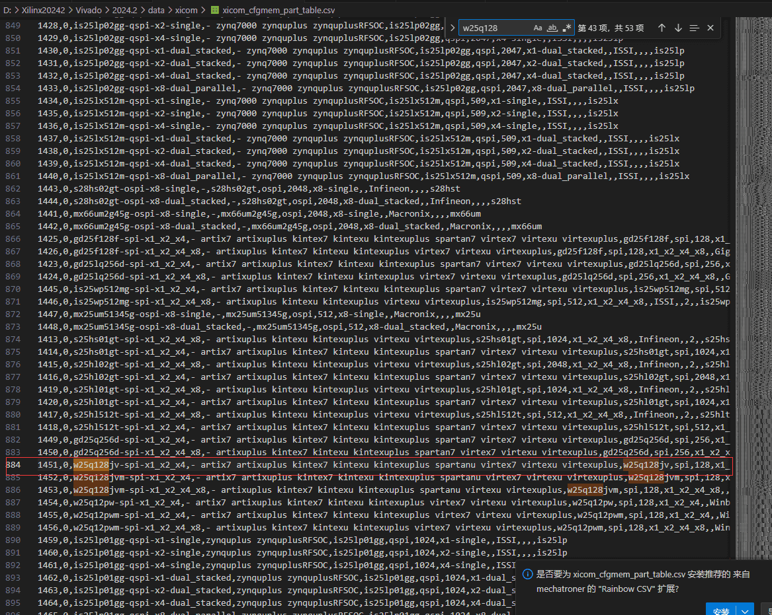Click line number 884 in the gutter

13,464
